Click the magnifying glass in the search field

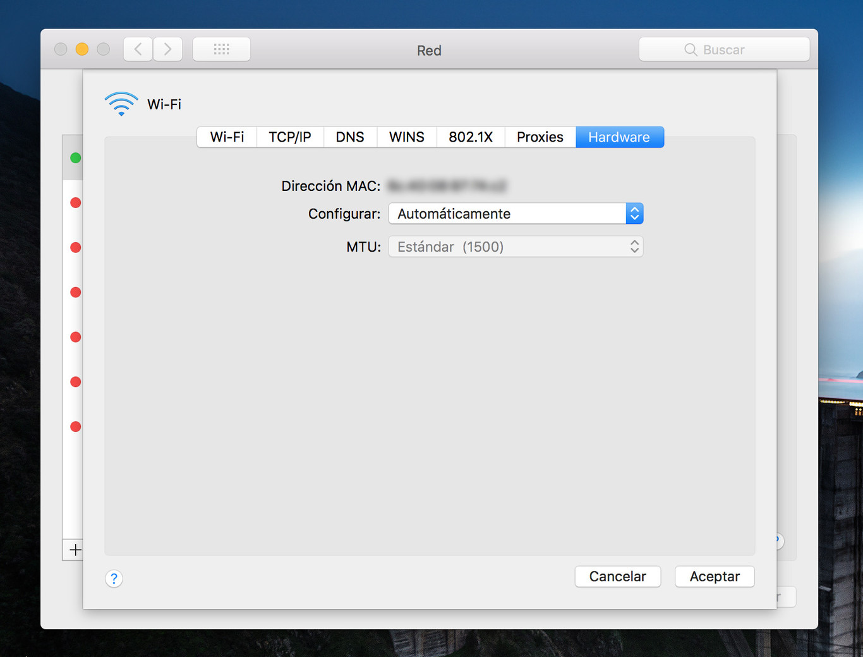(x=691, y=49)
